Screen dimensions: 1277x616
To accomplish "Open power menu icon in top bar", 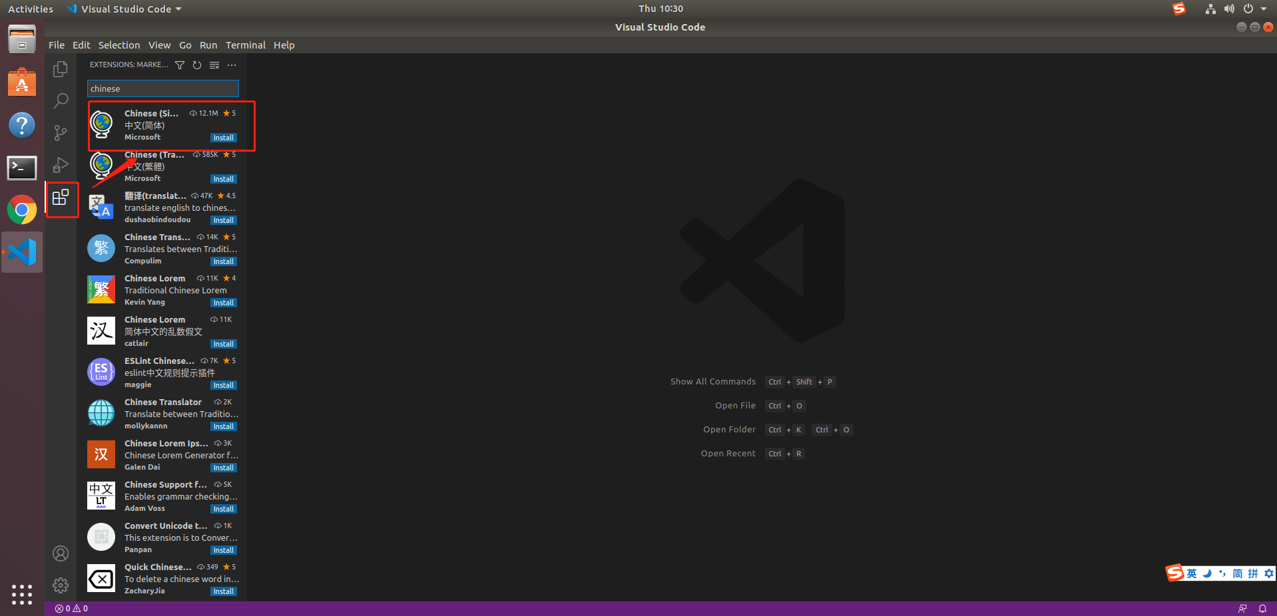I will coord(1248,9).
